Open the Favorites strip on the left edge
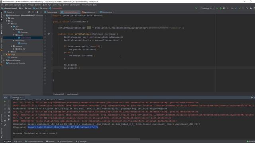 pos(2,133)
